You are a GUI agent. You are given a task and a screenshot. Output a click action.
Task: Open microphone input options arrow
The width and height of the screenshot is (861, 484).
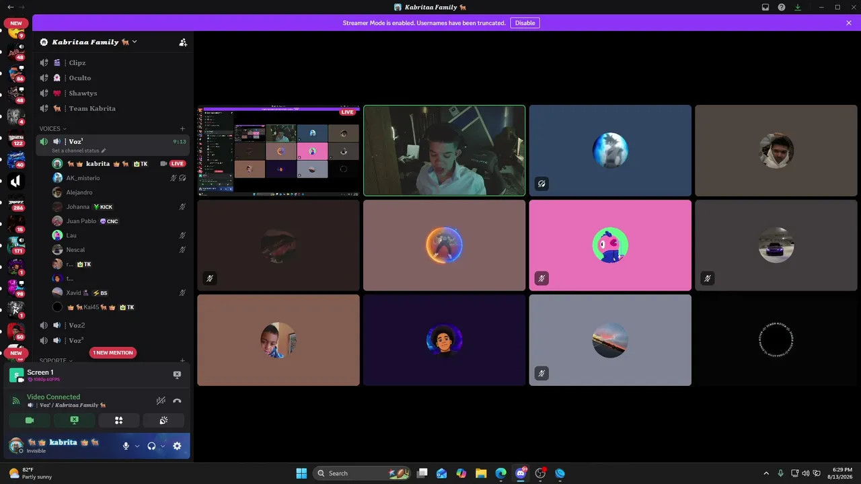pos(137,446)
